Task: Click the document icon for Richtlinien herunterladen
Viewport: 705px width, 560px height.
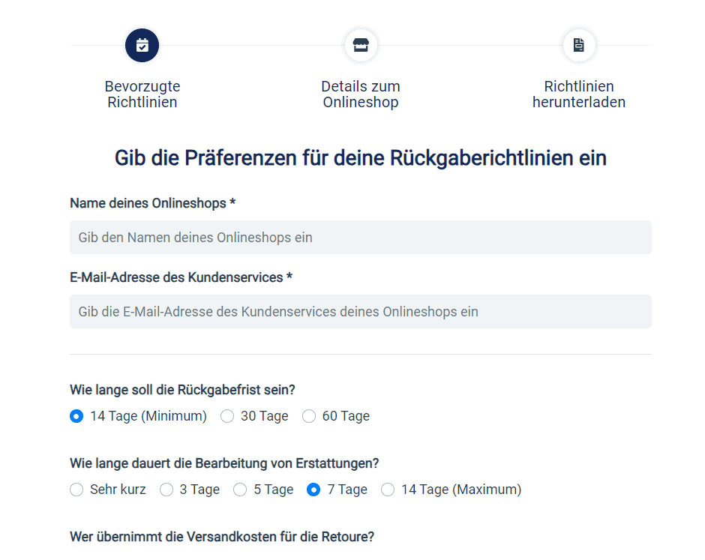Action: (578, 45)
